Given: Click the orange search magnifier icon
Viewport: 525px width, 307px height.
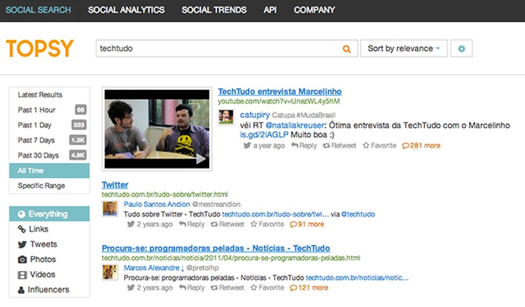Looking at the screenshot, I should pyautogui.click(x=347, y=49).
